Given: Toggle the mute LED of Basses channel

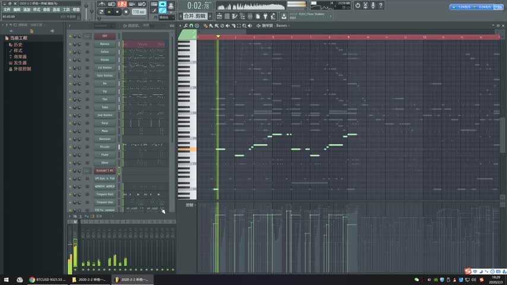Looking at the screenshot, I should 71,44.
